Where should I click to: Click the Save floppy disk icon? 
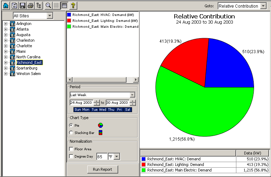23,6
